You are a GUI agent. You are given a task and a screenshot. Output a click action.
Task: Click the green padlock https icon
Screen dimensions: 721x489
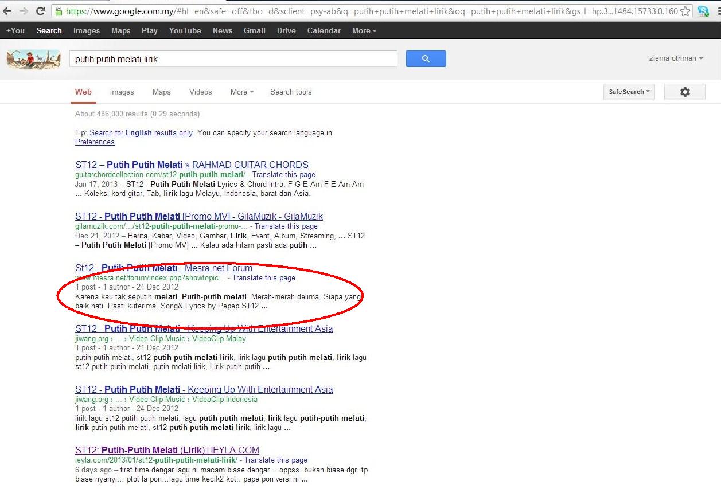click(x=58, y=11)
